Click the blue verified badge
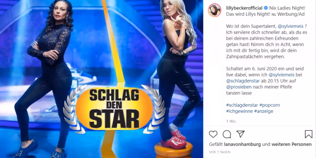316x158 pixels. click(x=266, y=8)
